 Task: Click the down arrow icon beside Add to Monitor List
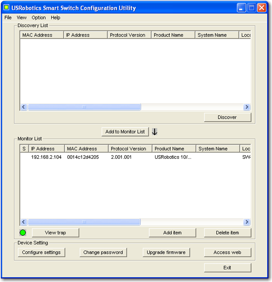point(155,132)
